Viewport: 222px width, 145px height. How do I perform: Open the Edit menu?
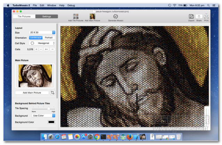pos(42,5)
